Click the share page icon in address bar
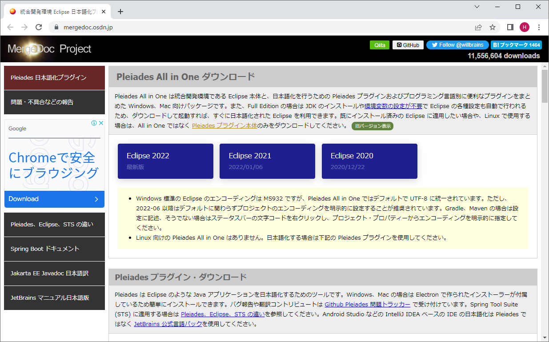This screenshot has width=549, height=342. [x=478, y=27]
